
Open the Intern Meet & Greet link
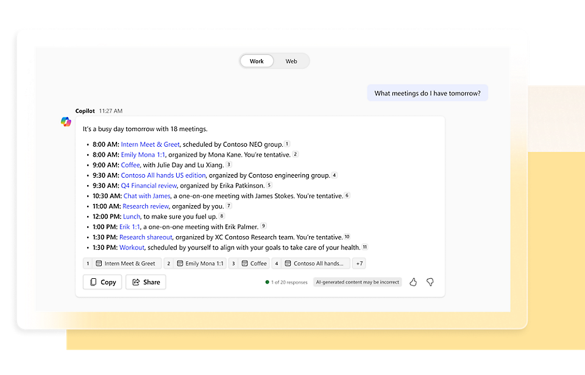[150, 144]
